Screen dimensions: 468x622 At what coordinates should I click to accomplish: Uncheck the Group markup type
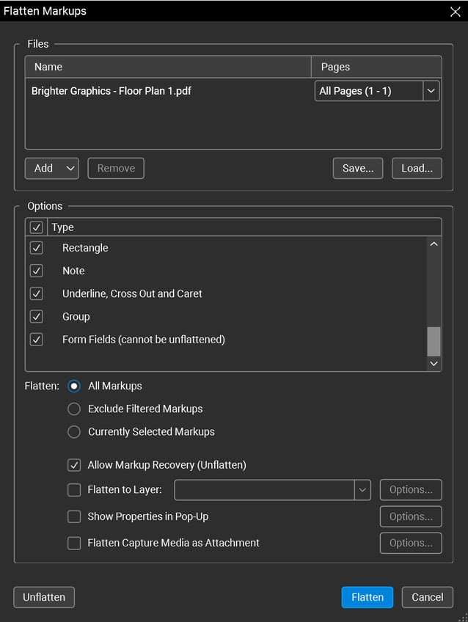(x=36, y=316)
